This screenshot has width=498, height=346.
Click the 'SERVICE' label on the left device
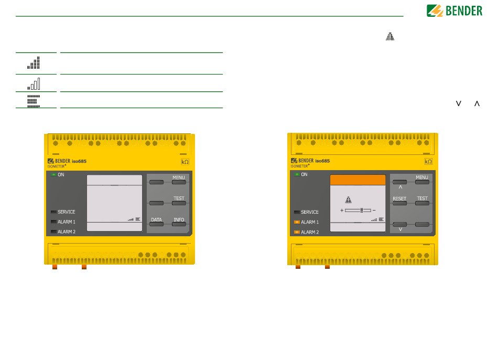point(67,212)
